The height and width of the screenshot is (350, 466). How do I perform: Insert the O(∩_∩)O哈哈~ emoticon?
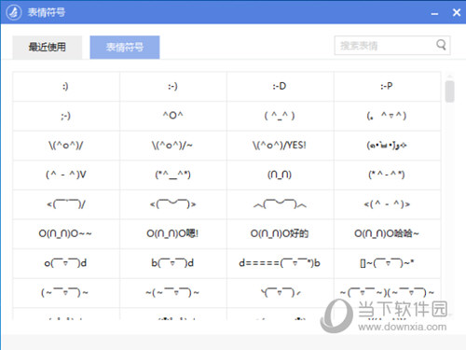coord(387,233)
